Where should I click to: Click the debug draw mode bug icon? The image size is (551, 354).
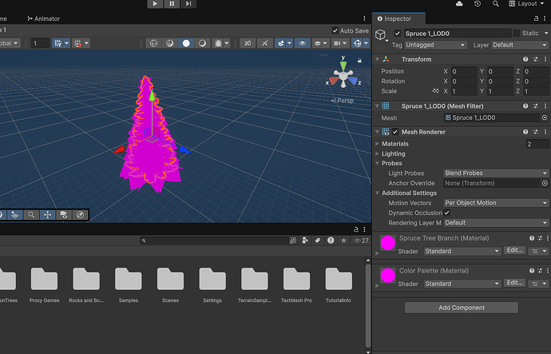pos(218,43)
